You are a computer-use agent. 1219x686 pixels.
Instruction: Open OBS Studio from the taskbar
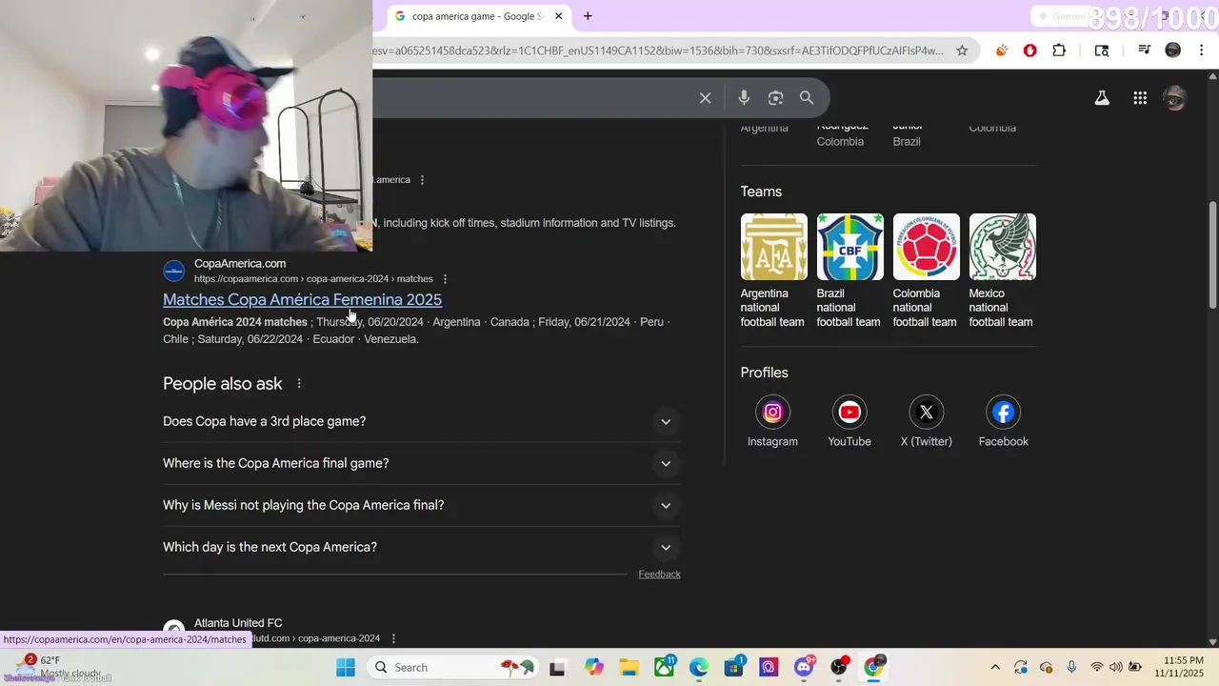(839, 667)
